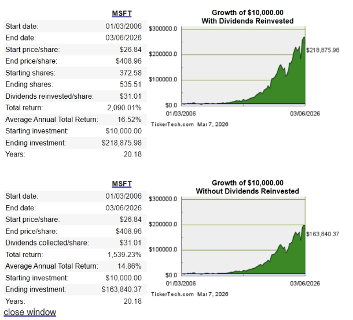Select the 535.51 ending shares value
353x320 pixels.
tap(130, 84)
